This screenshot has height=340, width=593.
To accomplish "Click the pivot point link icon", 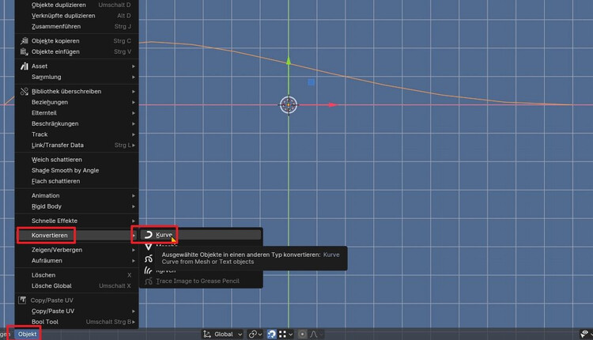I will point(255,334).
